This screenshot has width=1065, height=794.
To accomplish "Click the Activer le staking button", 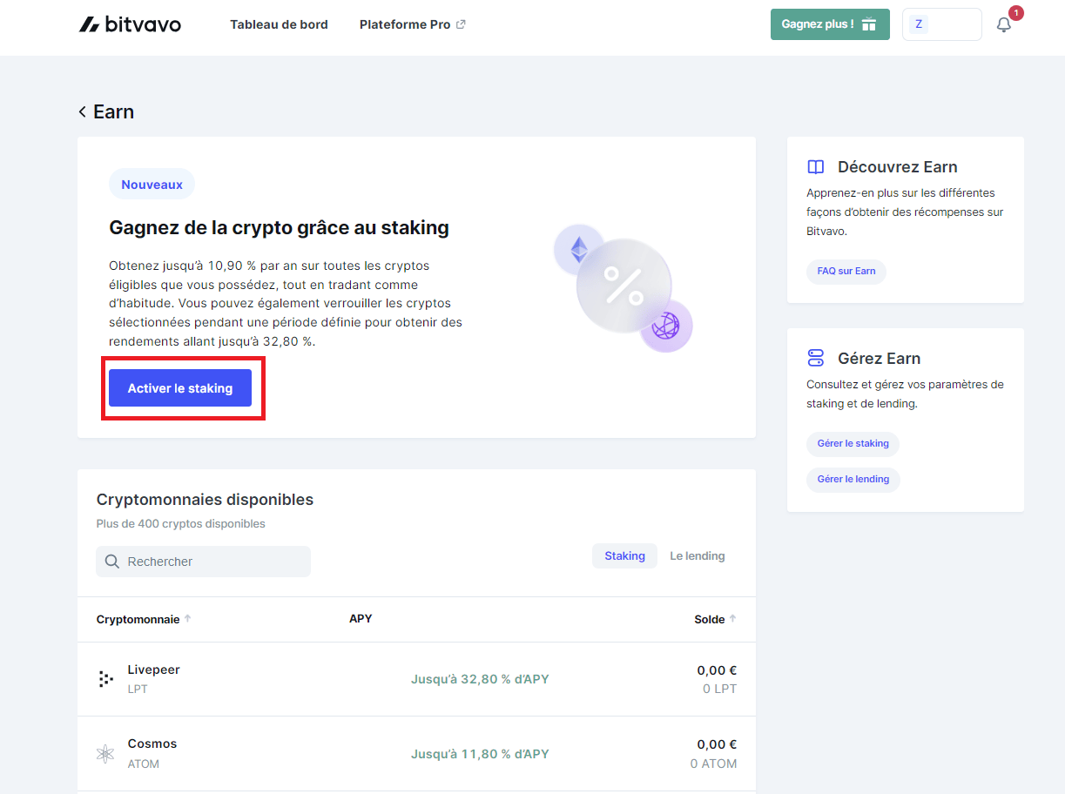I will (179, 387).
